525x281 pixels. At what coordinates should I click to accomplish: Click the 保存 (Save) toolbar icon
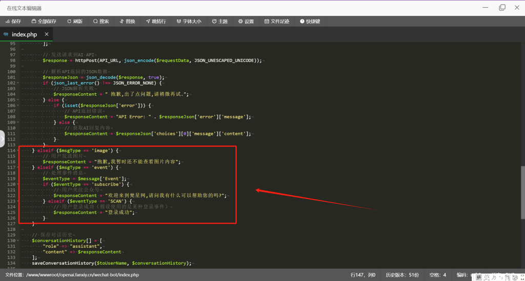coord(13,22)
